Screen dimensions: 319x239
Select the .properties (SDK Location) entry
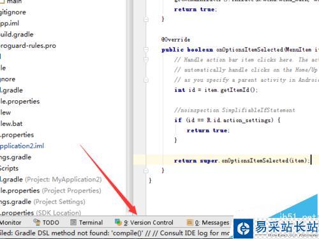[x=40, y=213]
